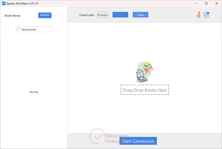Click the Output path text field
222x149 pixels.
coord(103,15)
